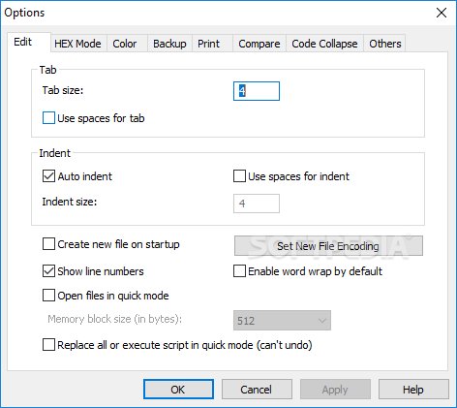Enable Create new file on startup
The image size is (457, 408).
pyautogui.click(x=48, y=244)
